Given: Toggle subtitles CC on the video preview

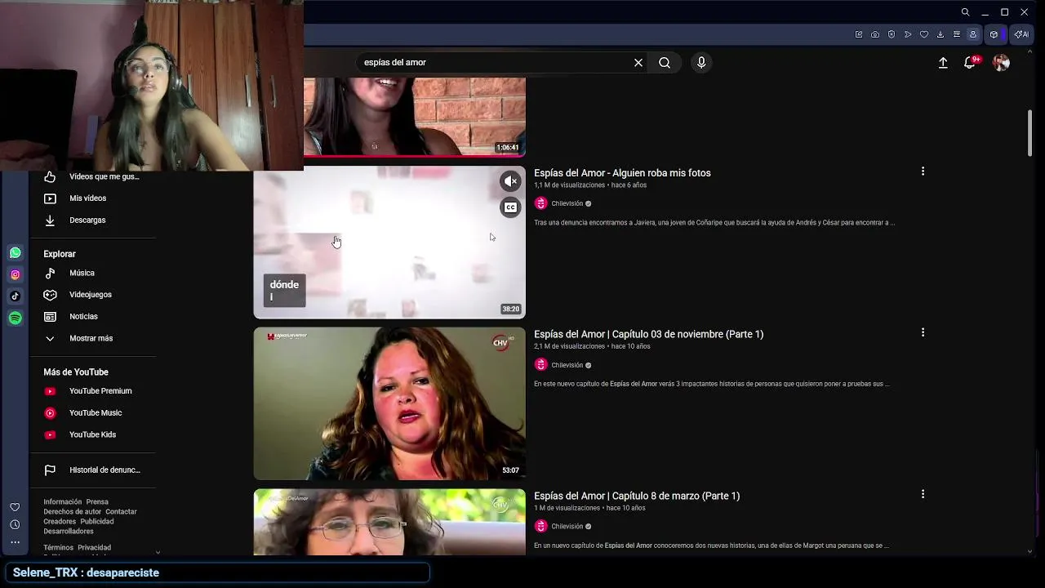Looking at the screenshot, I should pyautogui.click(x=510, y=207).
